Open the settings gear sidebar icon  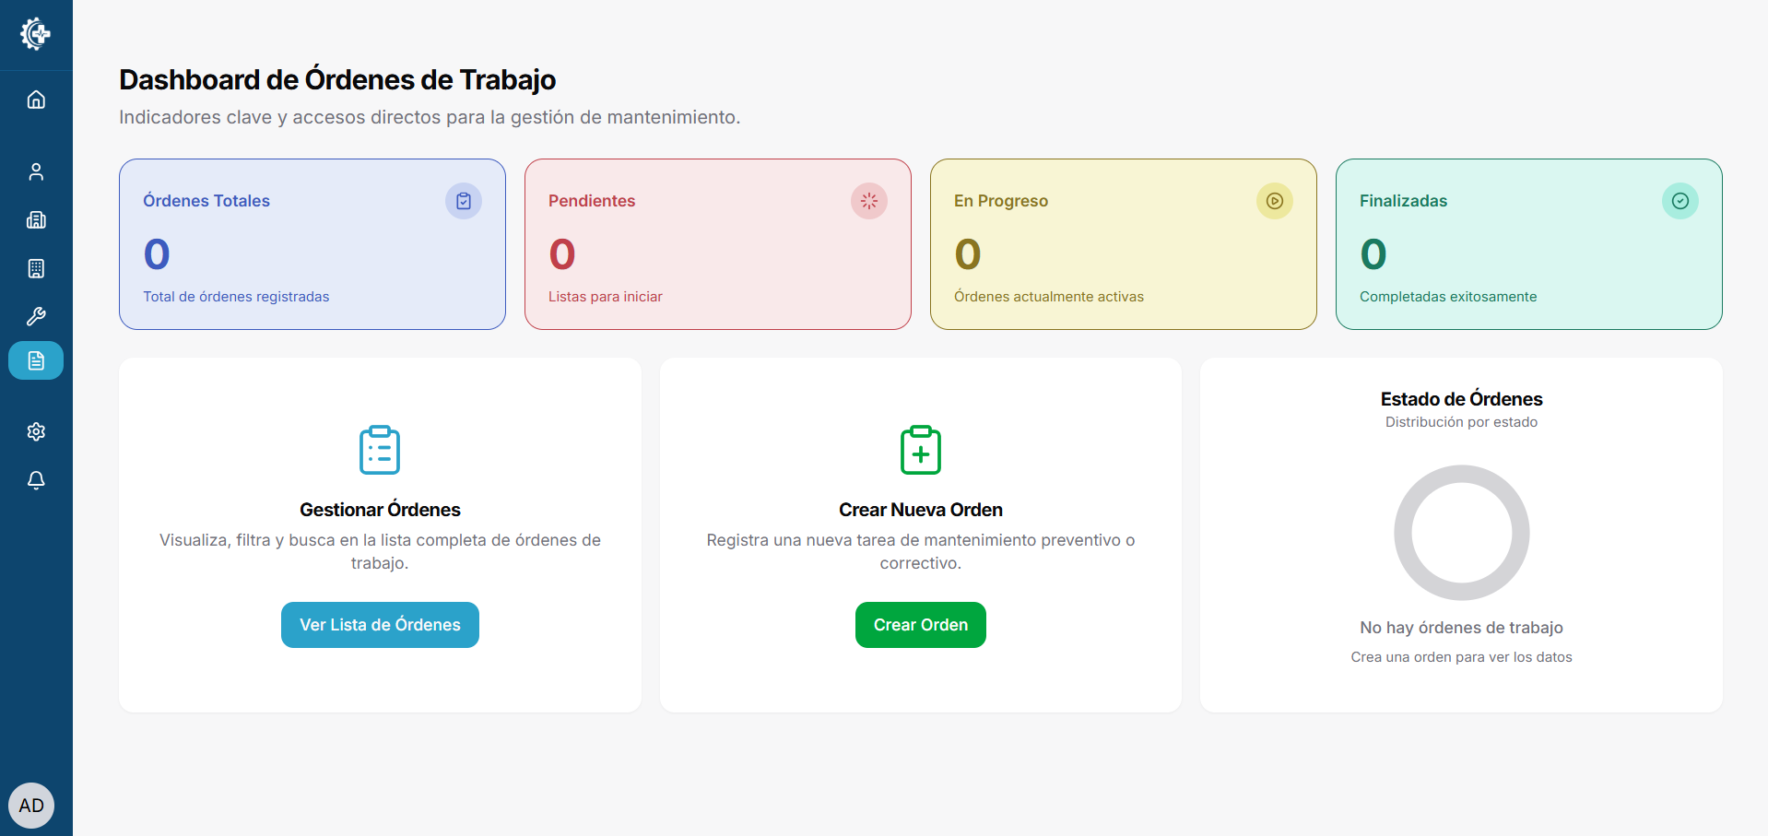point(36,431)
